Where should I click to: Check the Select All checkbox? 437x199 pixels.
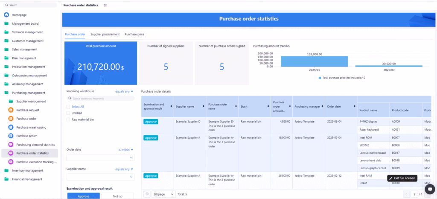(x=68, y=107)
